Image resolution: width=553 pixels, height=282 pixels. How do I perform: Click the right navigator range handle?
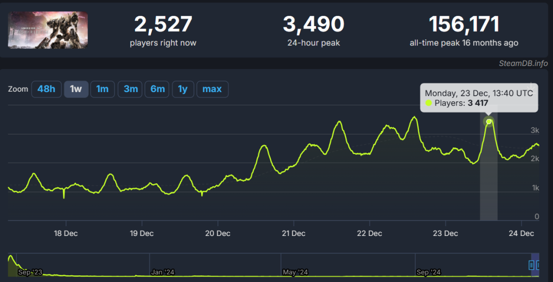539,265
